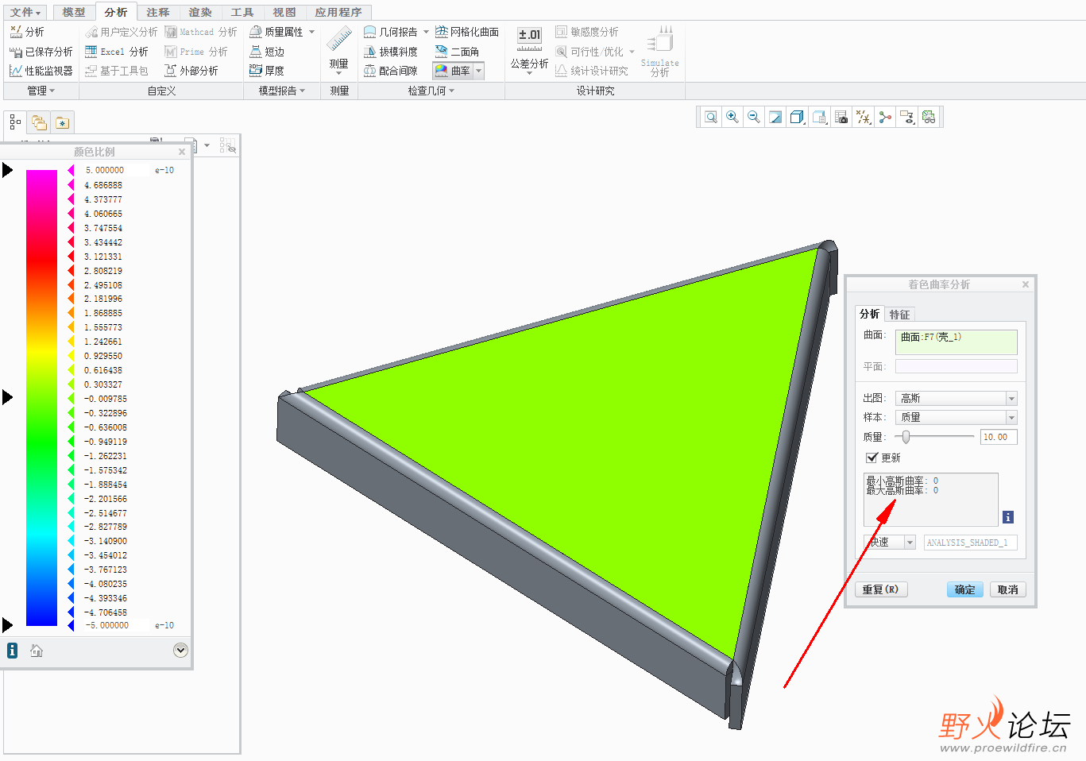Open datum display filters icon
The image size is (1086, 761).
pyautogui.click(x=864, y=118)
